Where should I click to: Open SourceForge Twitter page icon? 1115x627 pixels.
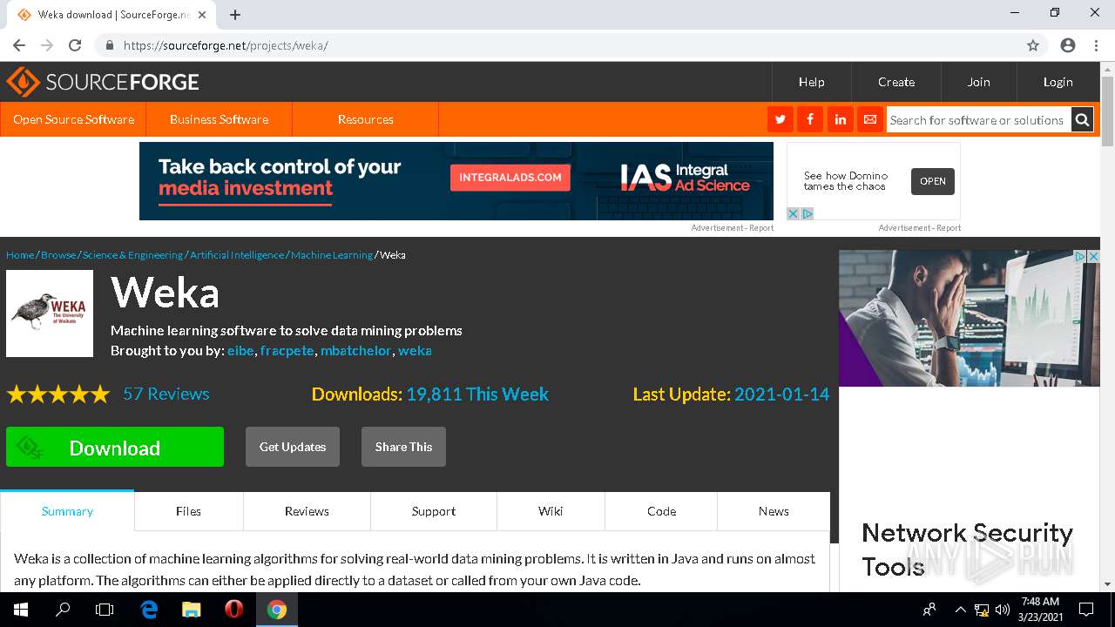(780, 119)
